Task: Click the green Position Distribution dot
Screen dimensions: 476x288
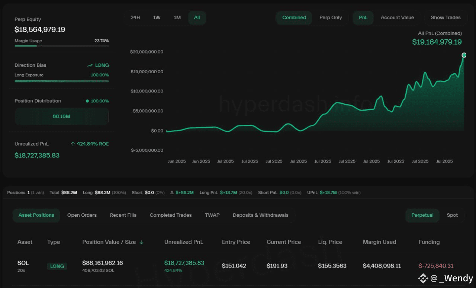Action: 87,101
